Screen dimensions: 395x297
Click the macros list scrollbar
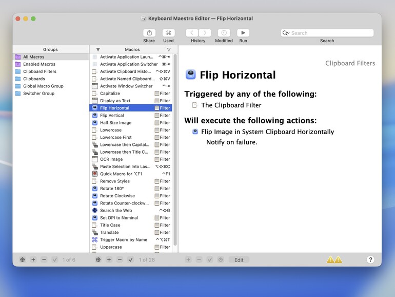click(175, 150)
